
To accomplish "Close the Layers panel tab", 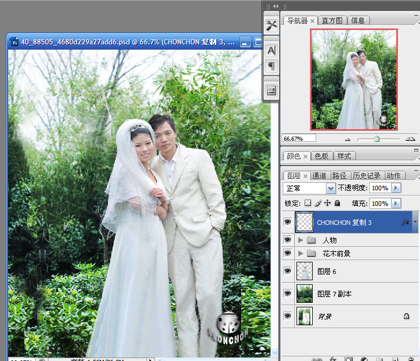I will (x=305, y=176).
